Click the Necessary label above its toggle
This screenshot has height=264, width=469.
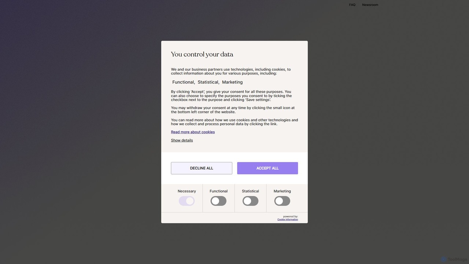pyautogui.click(x=187, y=191)
